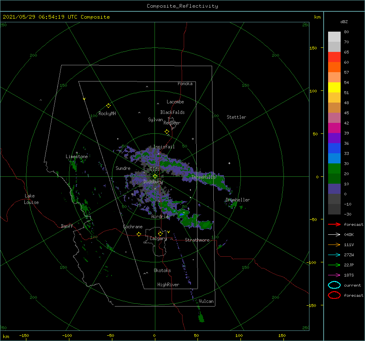The height and width of the screenshot is (341, 365).
Task: Select the orange 60-57 dBZ swatch
Action: [x=334, y=67]
